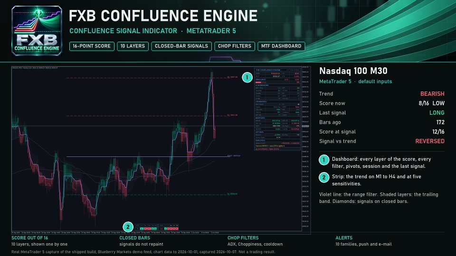
Task: Click the CONFLUENCE SIGNAL INDICATOR subtitle
Action: 123,31
